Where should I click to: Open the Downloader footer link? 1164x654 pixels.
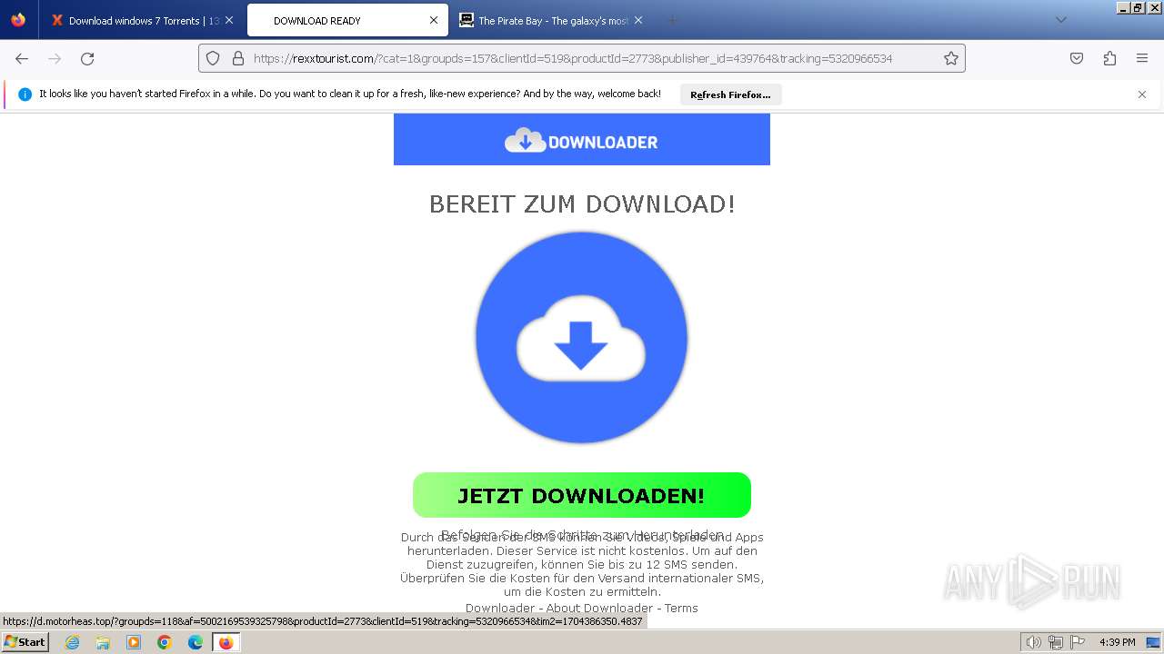(x=500, y=608)
